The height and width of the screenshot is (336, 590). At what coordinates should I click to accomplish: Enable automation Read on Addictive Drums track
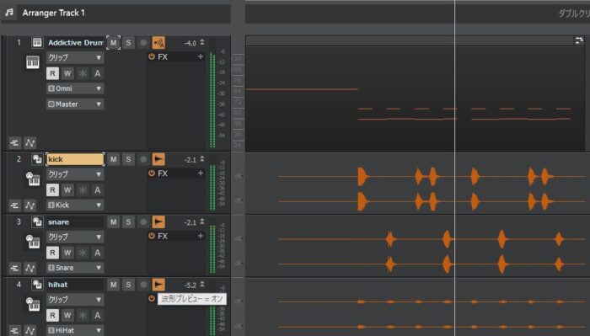52,73
